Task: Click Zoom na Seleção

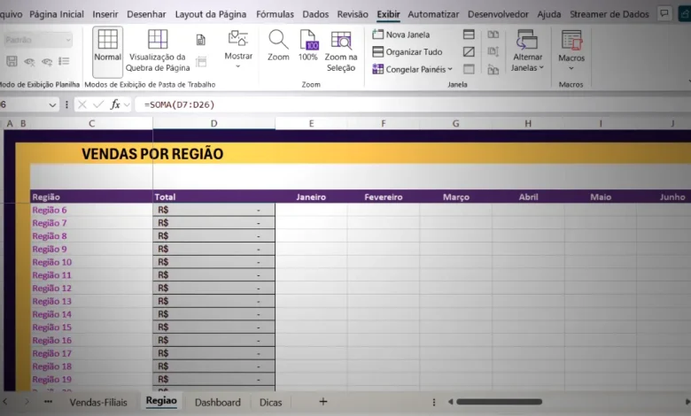Action: coord(341,51)
